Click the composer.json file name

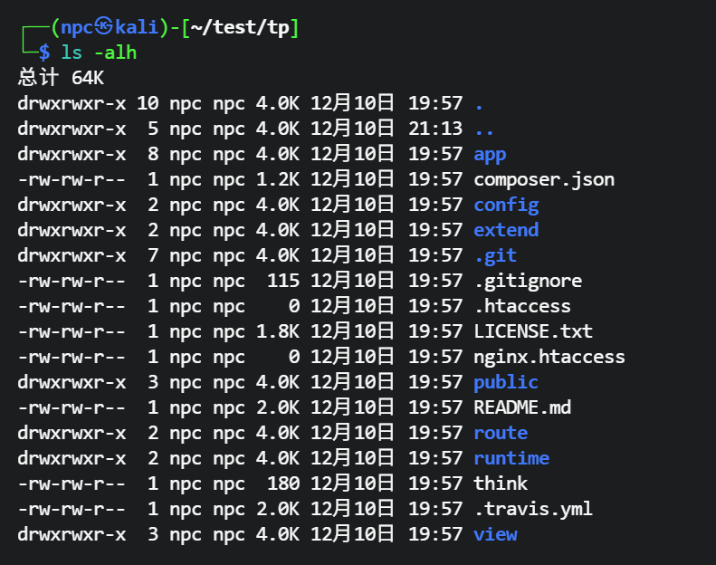point(544,179)
